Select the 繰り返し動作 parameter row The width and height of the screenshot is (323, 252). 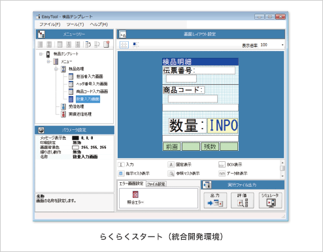click(x=74, y=152)
